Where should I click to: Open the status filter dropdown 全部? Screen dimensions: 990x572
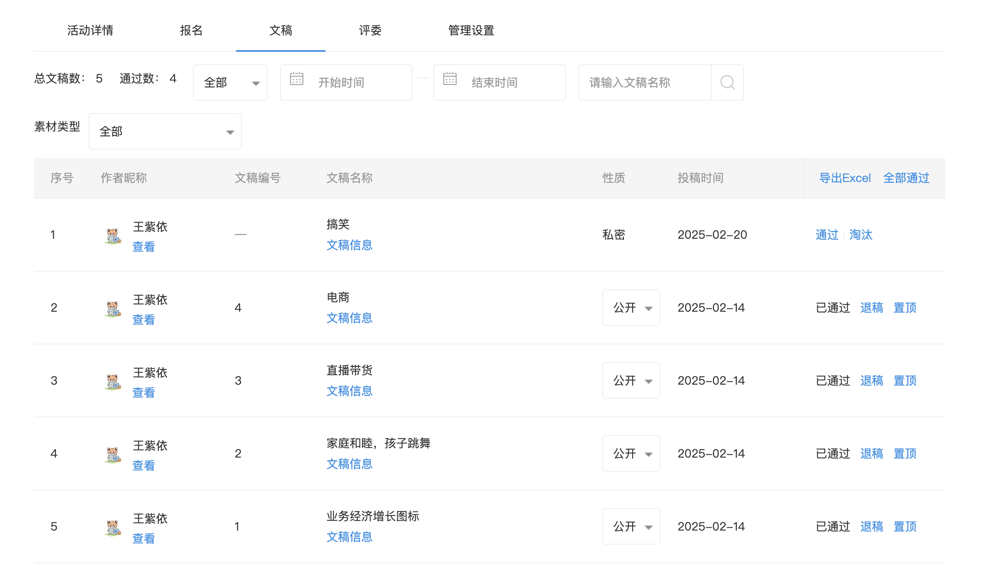pyautogui.click(x=230, y=82)
